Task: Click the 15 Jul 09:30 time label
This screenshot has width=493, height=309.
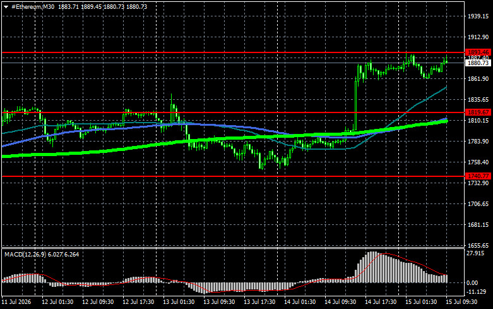Action: coord(461,302)
